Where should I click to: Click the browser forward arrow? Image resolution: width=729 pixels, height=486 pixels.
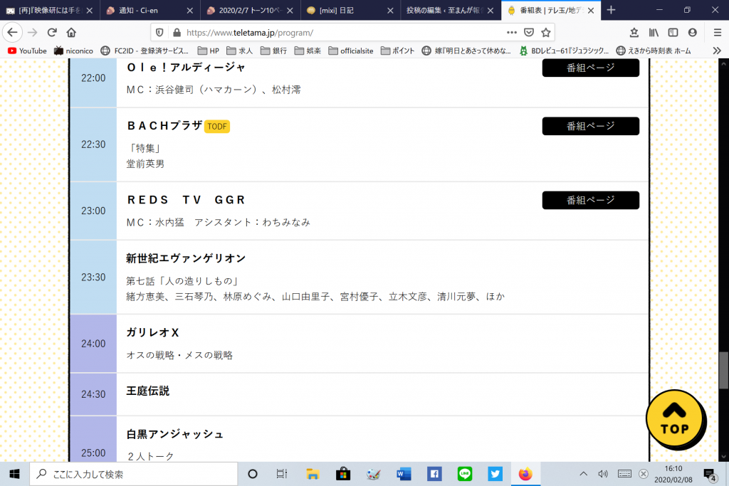coord(32,33)
